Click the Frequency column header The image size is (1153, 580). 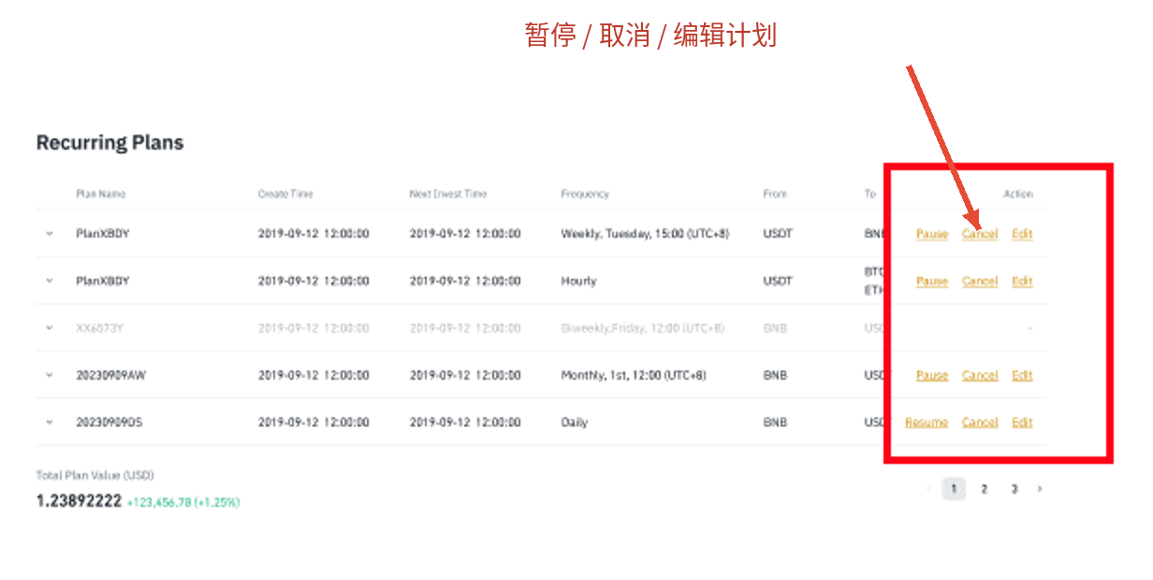(x=585, y=194)
